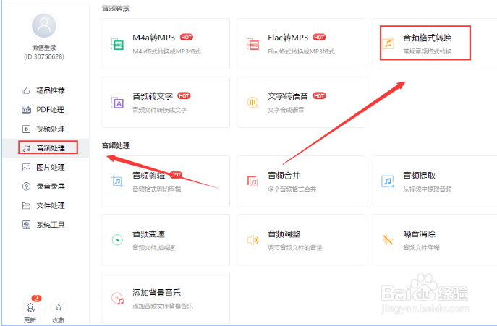Click the PDF icon beside PDF处理
The width and height of the screenshot is (497, 326).
[x=26, y=110]
